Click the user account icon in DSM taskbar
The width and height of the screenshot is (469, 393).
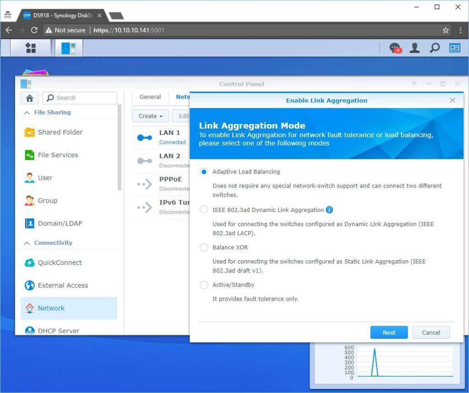(414, 48)
